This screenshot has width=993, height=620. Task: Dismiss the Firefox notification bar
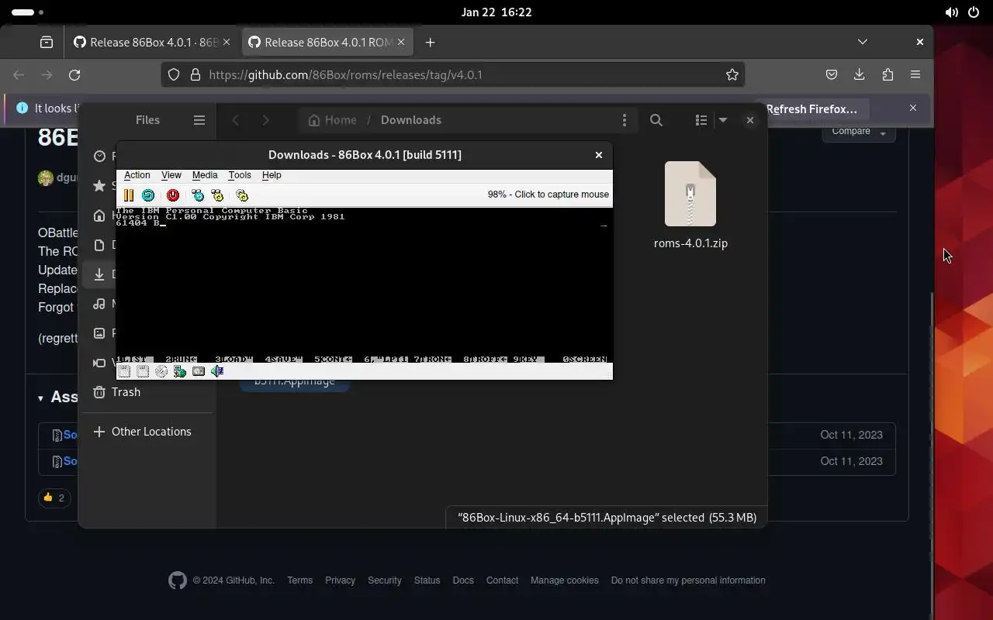[913, 108]
